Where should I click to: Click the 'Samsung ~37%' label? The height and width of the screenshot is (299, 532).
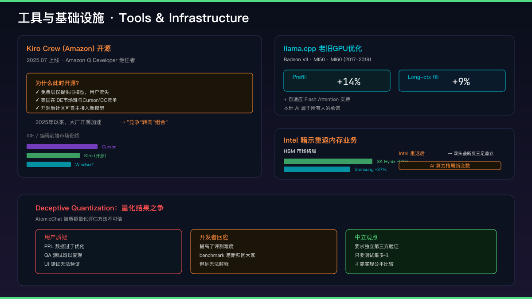pos(370,169)
